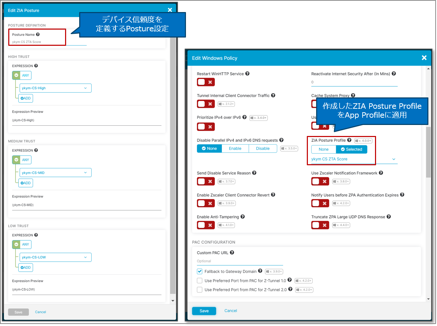Screen dimensions: 437x326
Task: Click the Enable Anti-Tampering help icon
Action: click(242, 217)
